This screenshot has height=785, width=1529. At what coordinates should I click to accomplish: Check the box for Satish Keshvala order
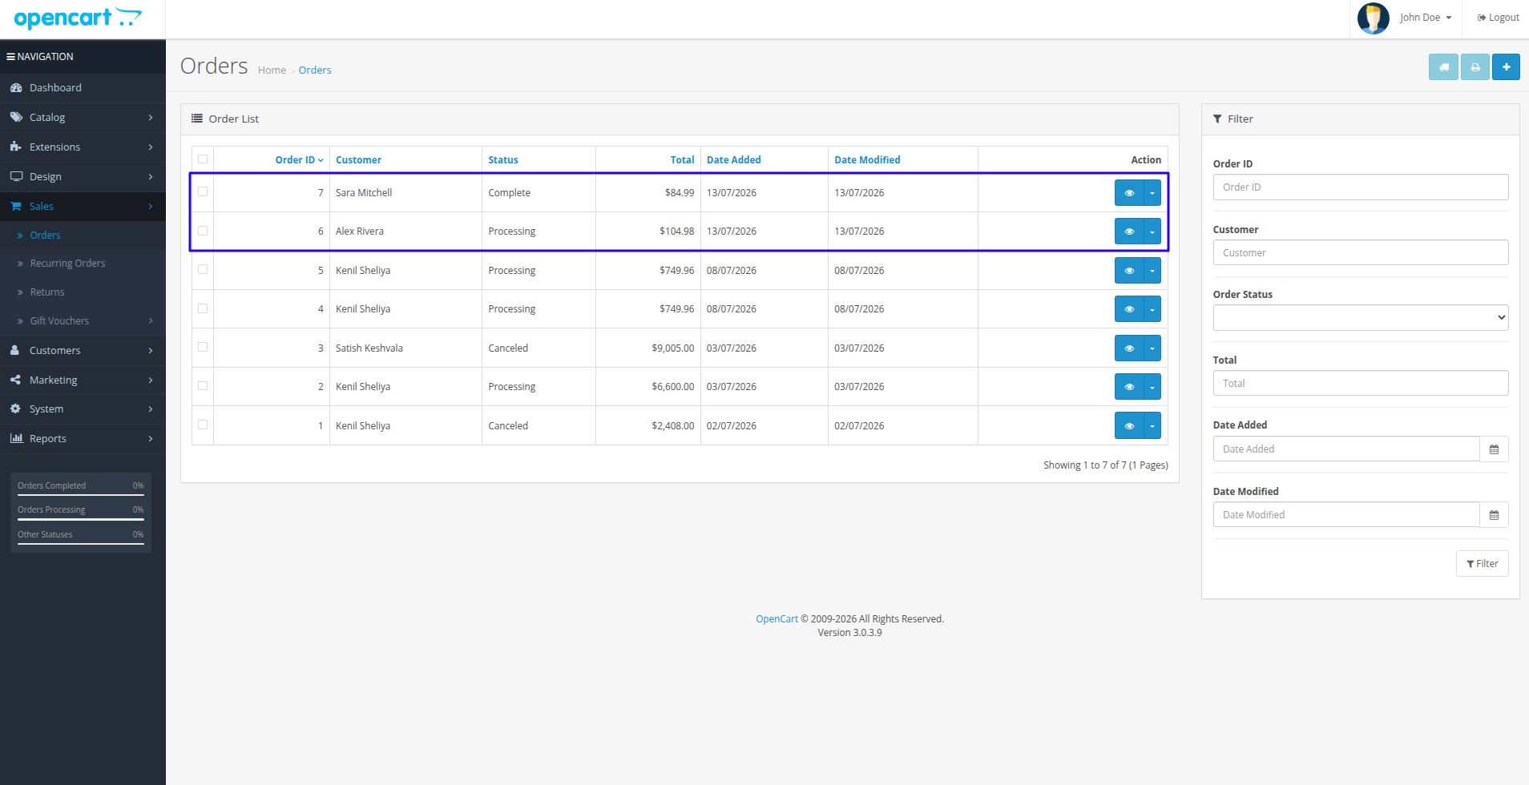coord(203,348)
